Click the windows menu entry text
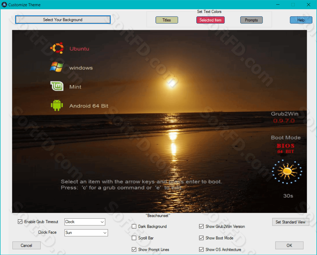The height and width of the screenshot is (255, 317). coord(81,68)
